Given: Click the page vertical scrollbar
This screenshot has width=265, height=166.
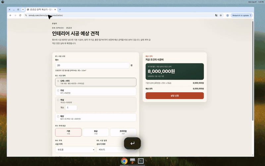Looking at the screenshot, I should coord(253,71).
